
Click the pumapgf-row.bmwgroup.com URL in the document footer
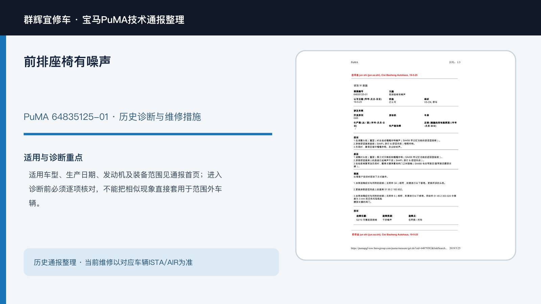pyautogui.click(x=399, y=248)
